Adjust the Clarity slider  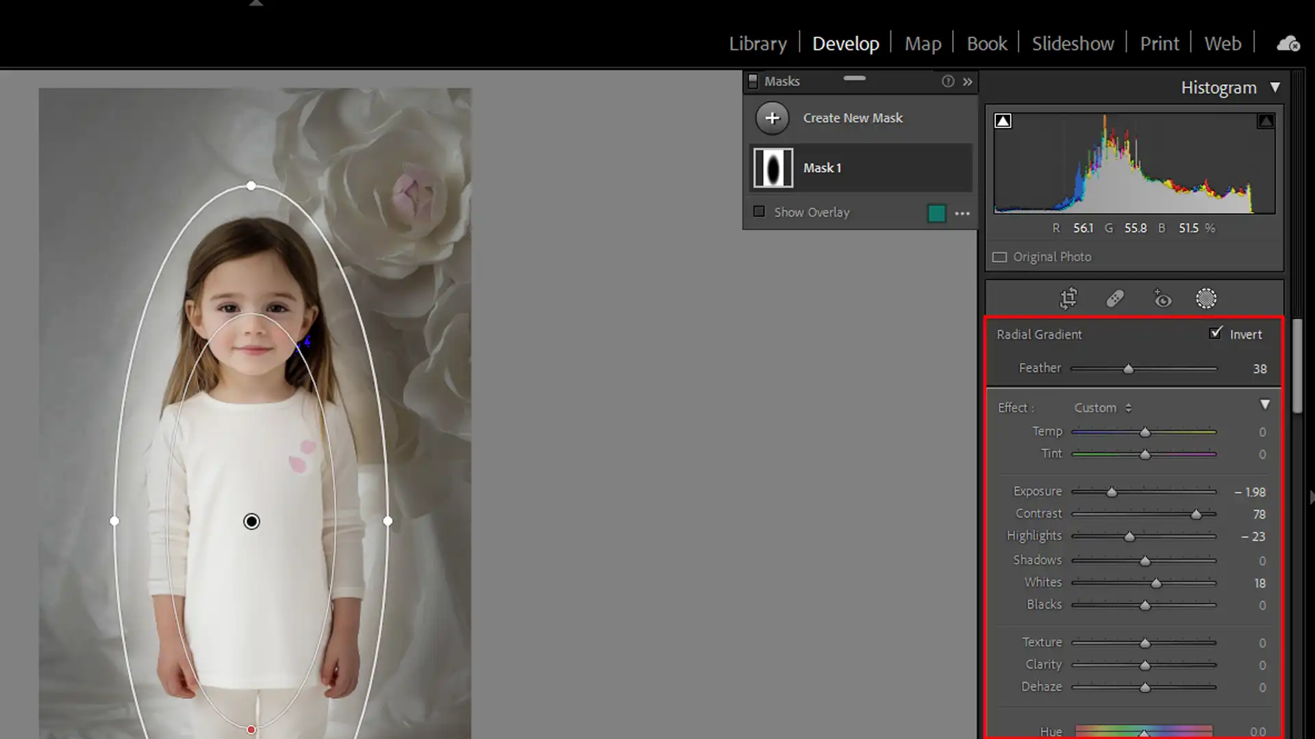1144,664
